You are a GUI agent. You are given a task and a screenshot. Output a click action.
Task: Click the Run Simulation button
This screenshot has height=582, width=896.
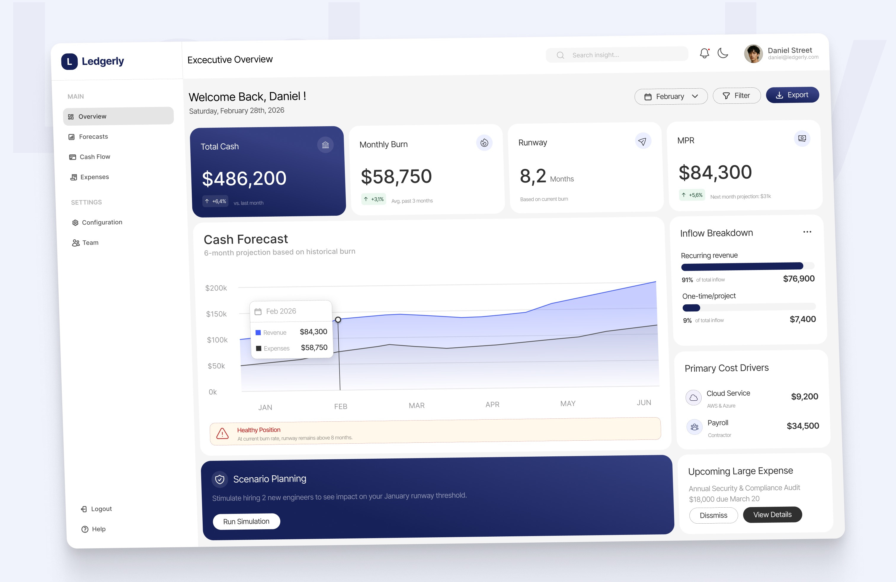click(246, 521)
